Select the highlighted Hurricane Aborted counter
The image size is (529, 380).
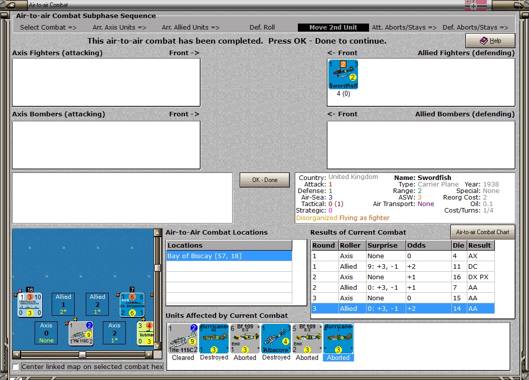coord(338,338)
